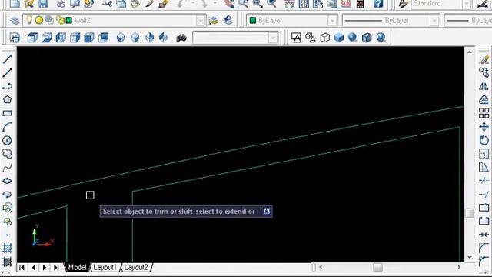This screenshot has height=277, width=492.
Task: Click Make Object's Layer Current icon
Action: coord(214,21)
